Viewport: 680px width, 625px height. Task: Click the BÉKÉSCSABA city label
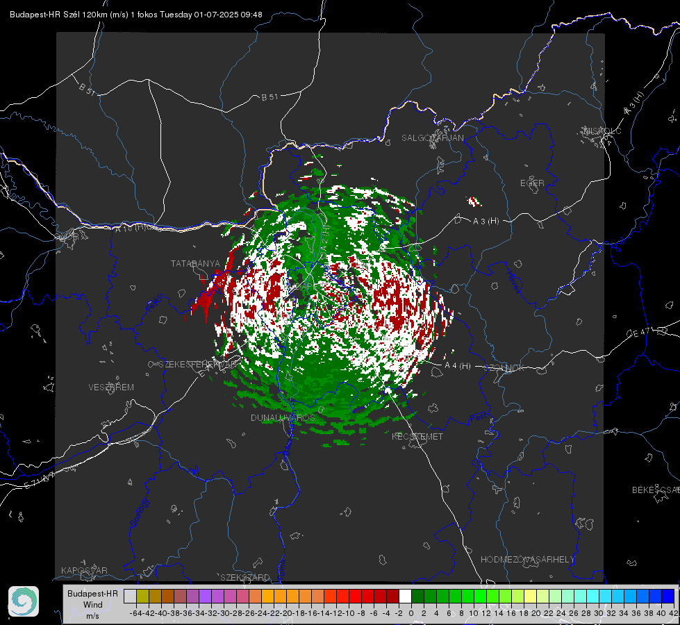[656, 490]
